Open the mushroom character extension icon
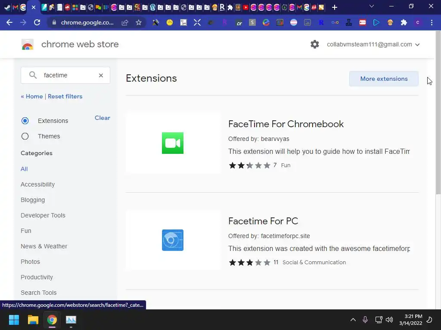 [390, 22]
